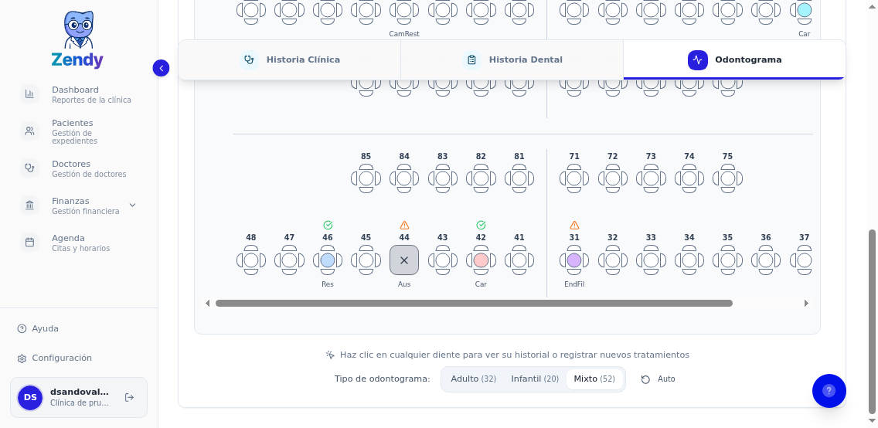
Task: Open the Historia Clínica tab
Action: point(290,59)
